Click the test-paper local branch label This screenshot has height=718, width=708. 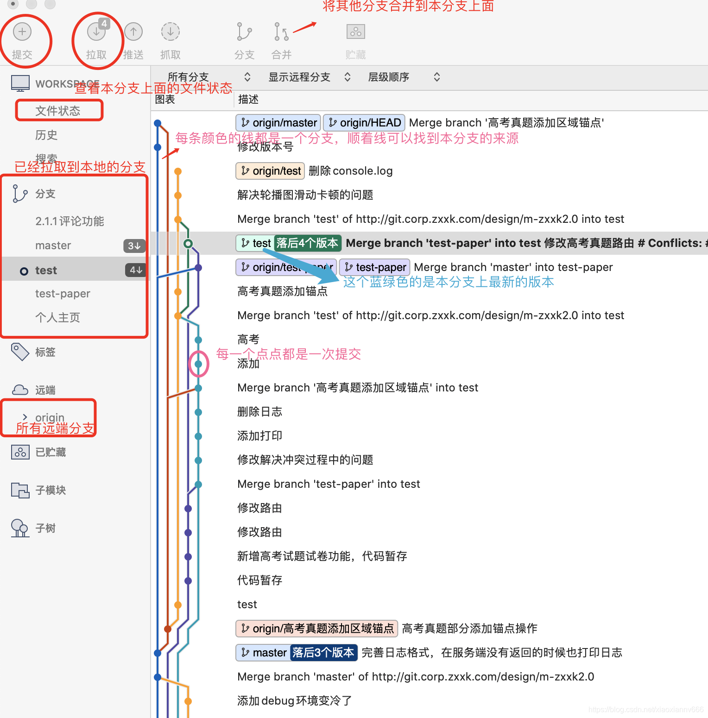pos(375,267)
